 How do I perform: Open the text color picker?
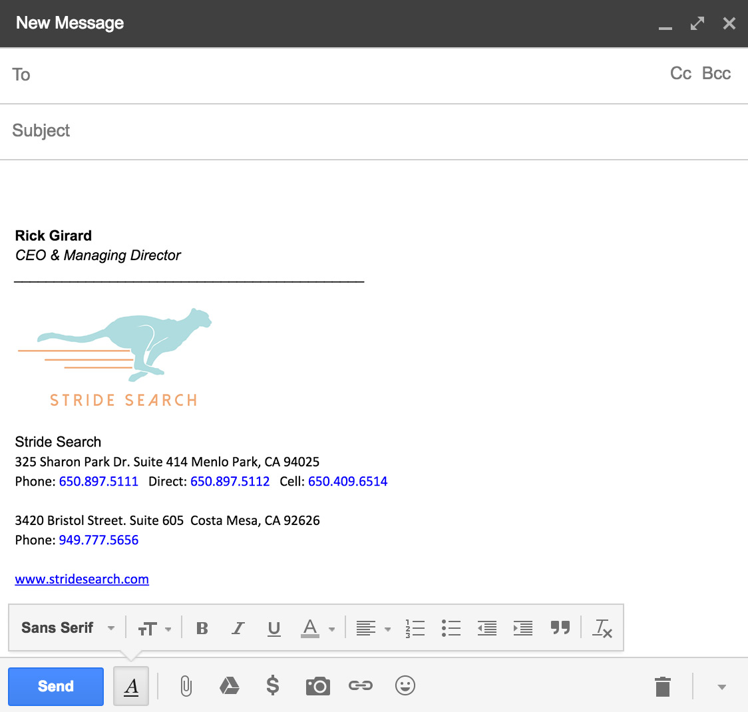[317, 629]
